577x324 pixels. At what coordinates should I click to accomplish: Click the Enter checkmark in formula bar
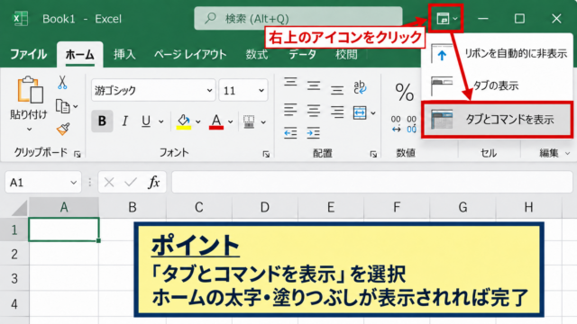[x=131, y=182]
